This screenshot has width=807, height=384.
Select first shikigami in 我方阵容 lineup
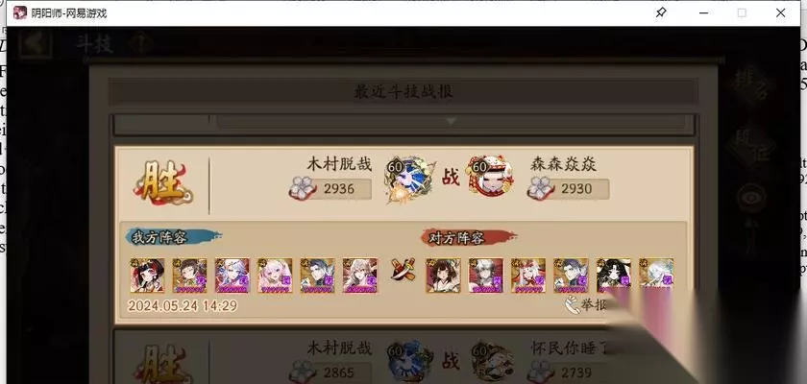[x=147, y=276]
